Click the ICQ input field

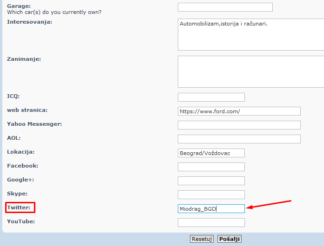point(211,97)
